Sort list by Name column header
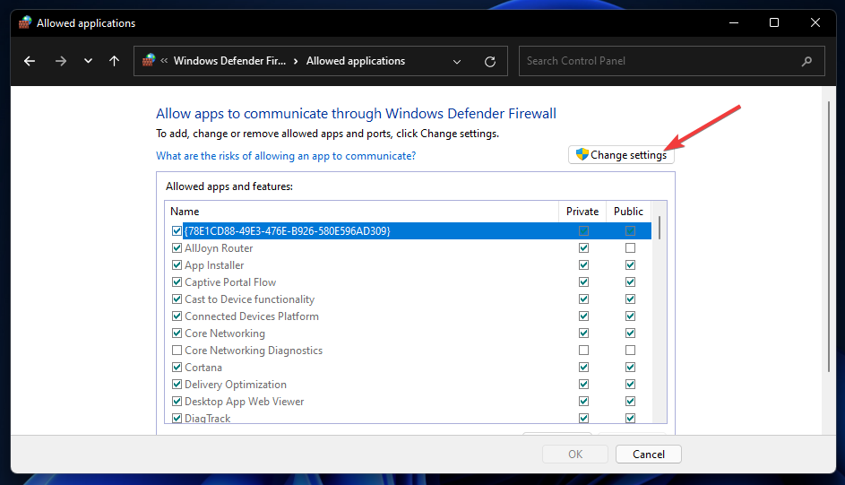Screen dimensions: 845x485 tap(362, 212)
